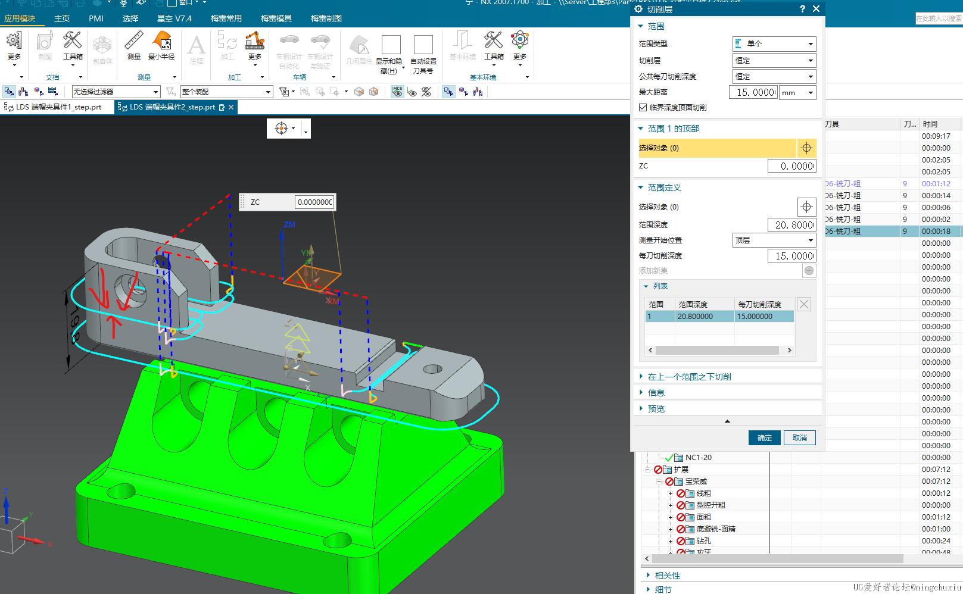Open the mm unit dropdown
This screenshot has height=594, width=963.
tap(797, 93)
